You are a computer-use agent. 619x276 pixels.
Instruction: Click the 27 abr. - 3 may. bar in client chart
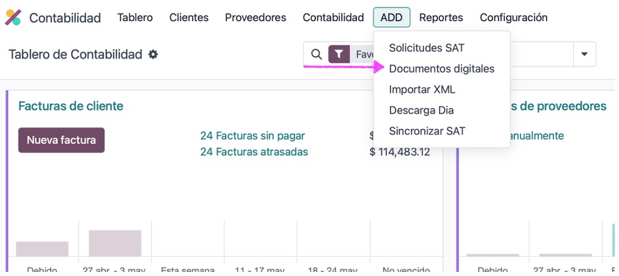(115, 243)
